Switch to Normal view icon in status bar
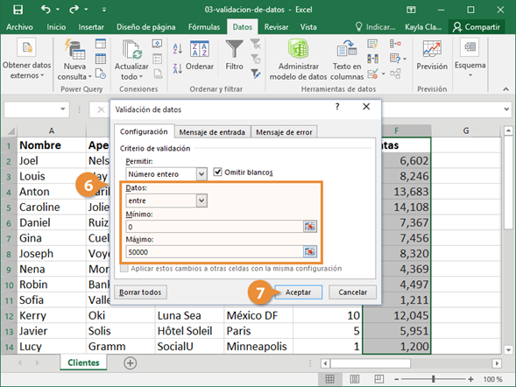Screen dimensions: 516x387 330,379
